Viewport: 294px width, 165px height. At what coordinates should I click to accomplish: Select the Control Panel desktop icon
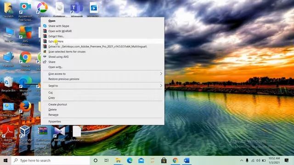tap(8, 109)
